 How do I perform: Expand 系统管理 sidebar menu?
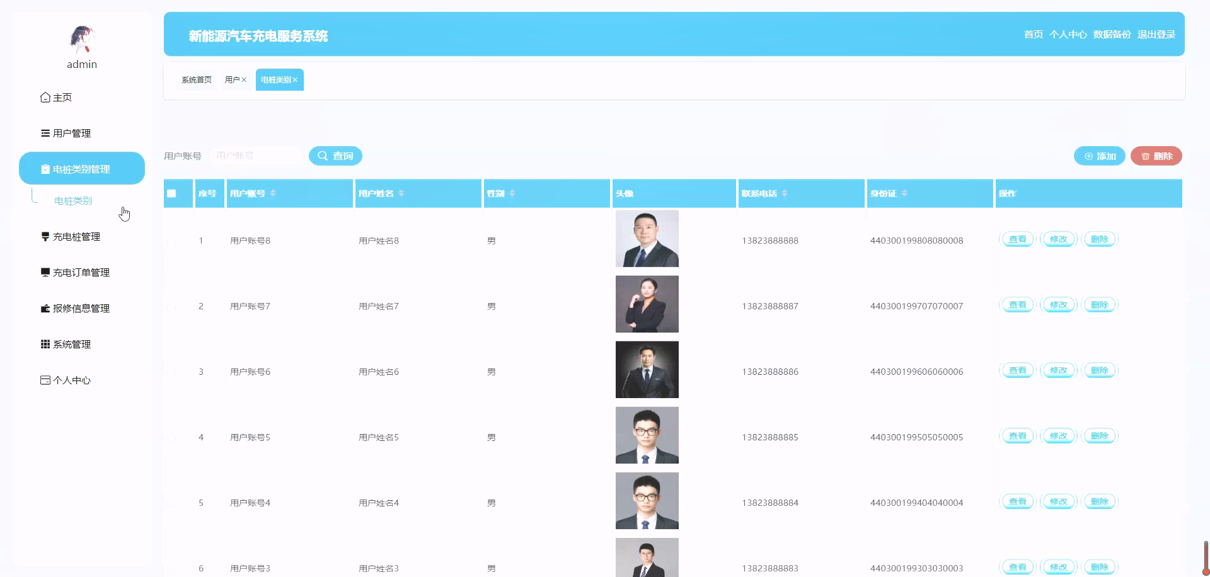click(66, 344)
